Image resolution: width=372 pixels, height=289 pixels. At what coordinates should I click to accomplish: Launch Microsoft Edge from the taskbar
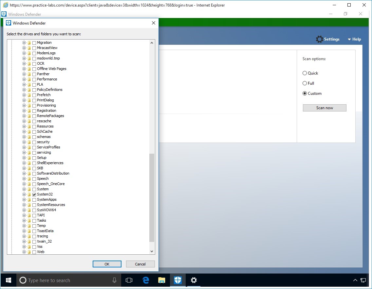pos(146,280)
